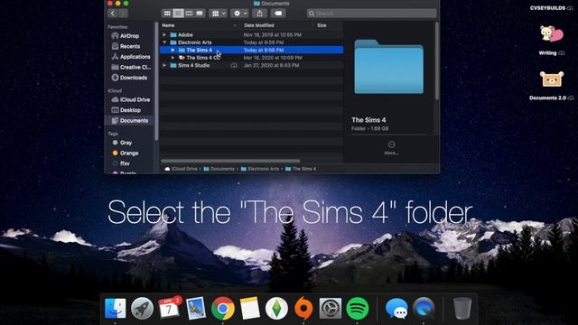Screen dimensions: 578x325
Task: Open Spotify from the Dock
Action: pyautogui.click(x=358, y=308)
